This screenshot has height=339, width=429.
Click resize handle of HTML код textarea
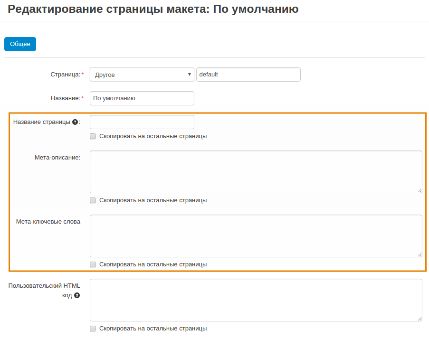[419, 319]
